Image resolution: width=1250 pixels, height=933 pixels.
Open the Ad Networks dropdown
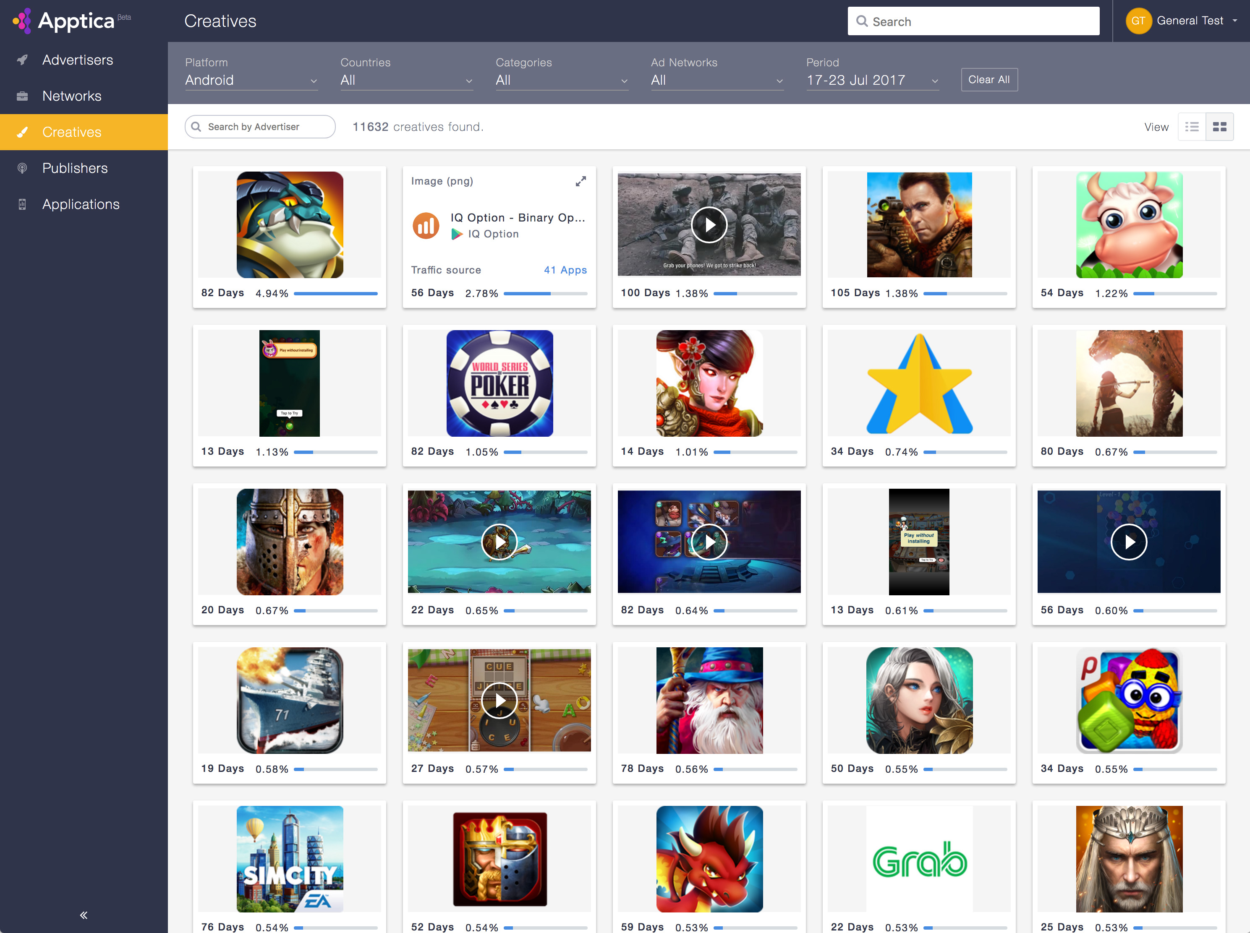point(717,80)
